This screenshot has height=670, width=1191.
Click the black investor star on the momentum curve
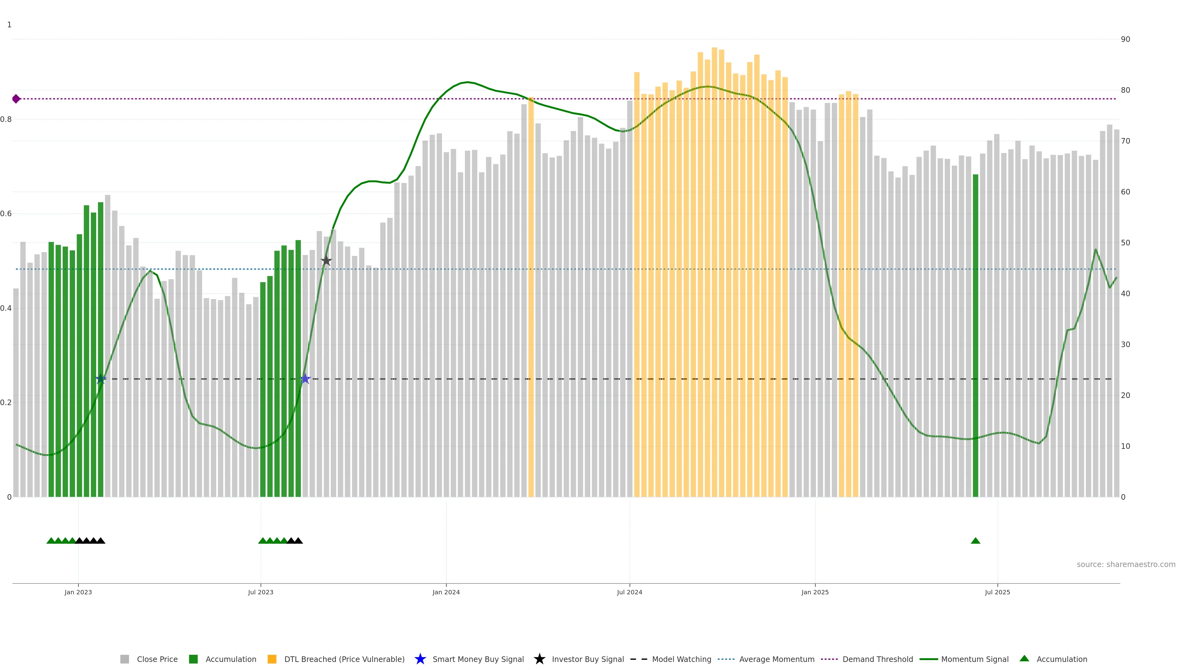326,260
